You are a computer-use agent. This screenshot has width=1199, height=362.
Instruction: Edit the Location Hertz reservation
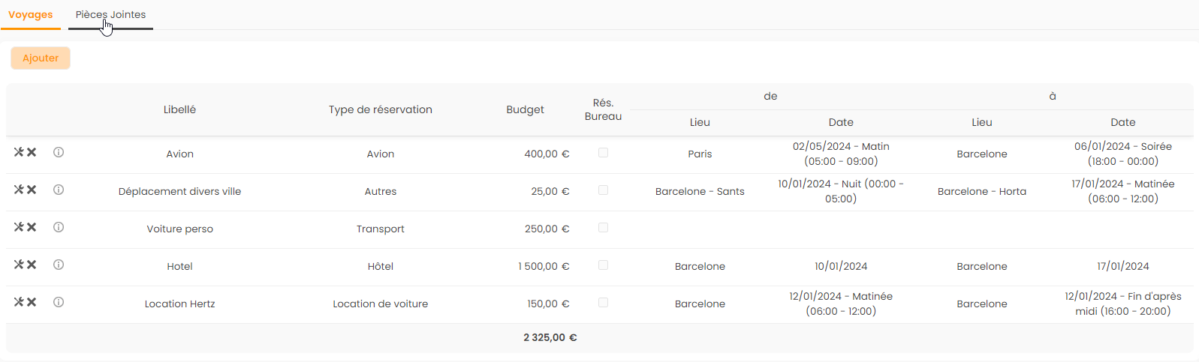19,302
